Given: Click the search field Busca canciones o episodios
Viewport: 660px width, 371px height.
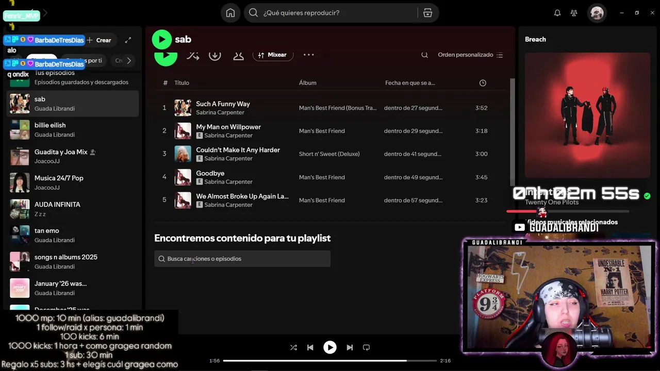Looking at the screenshot, I should 242,259.
